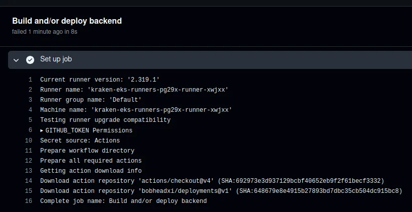
Task: Select log line number 2
Action: click(30, 90)
